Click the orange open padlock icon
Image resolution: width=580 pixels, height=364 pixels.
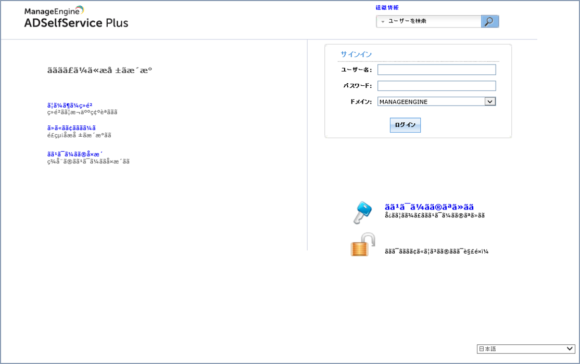pyautogui.click(x=362, y=244)
